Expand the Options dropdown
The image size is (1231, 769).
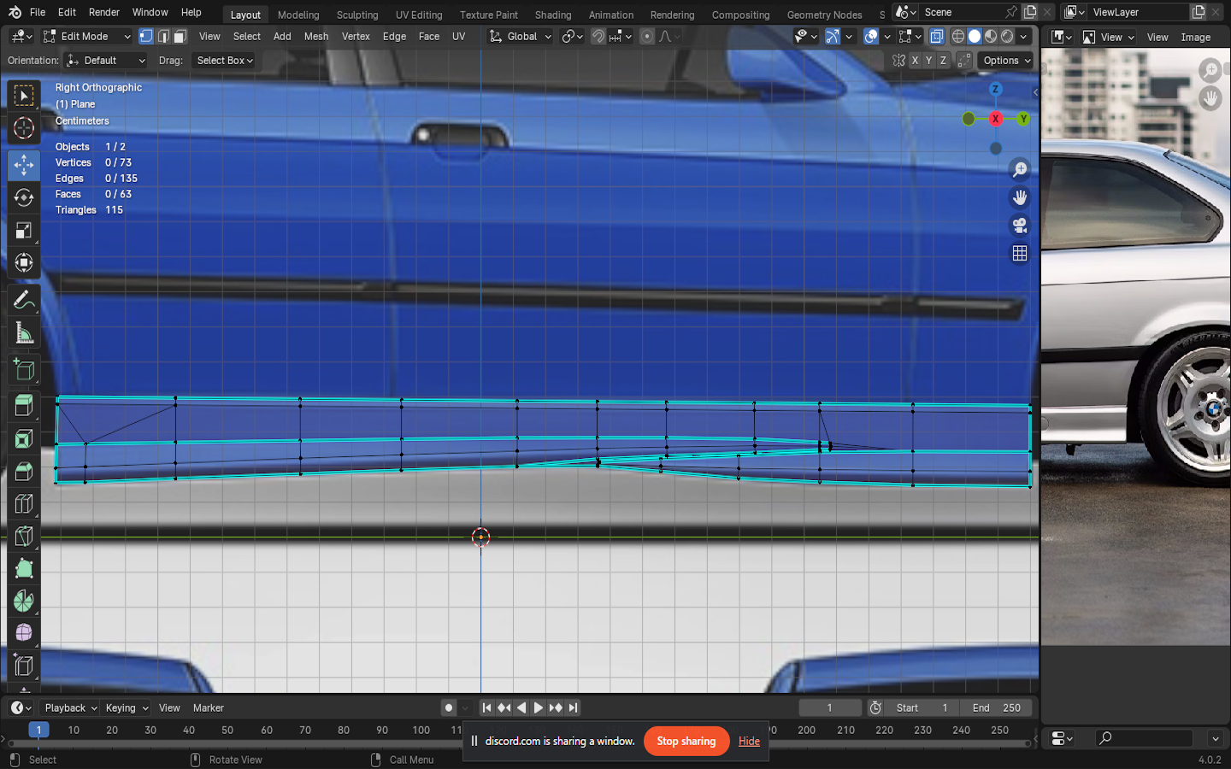(x=1006, y=61)
